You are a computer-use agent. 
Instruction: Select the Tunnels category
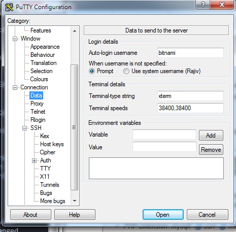50,185
